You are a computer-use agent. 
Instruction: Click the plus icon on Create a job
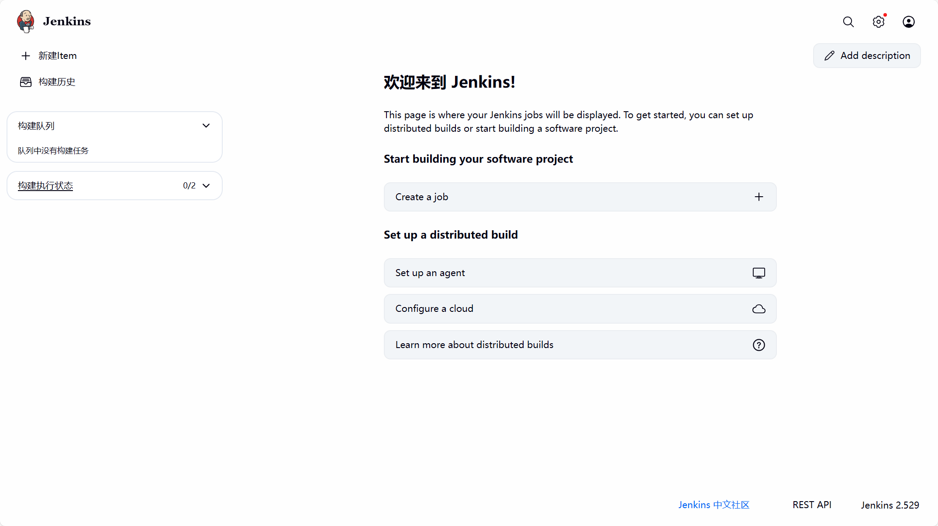pos(759,197)
